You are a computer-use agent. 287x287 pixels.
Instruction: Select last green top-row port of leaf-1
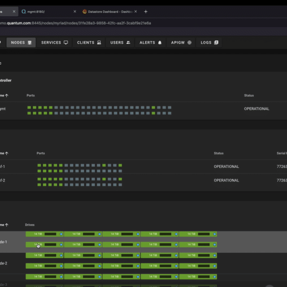[x=120, y=165]
